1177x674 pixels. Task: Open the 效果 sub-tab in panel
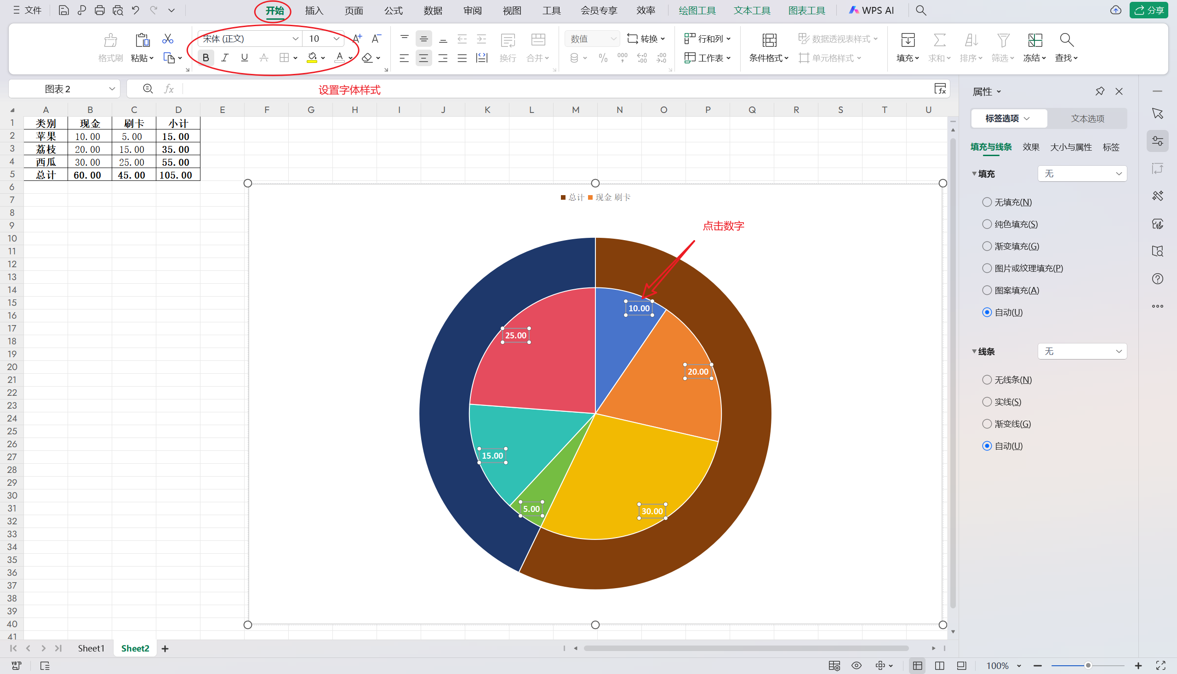pyautogui.click(x=1030, y=147)
